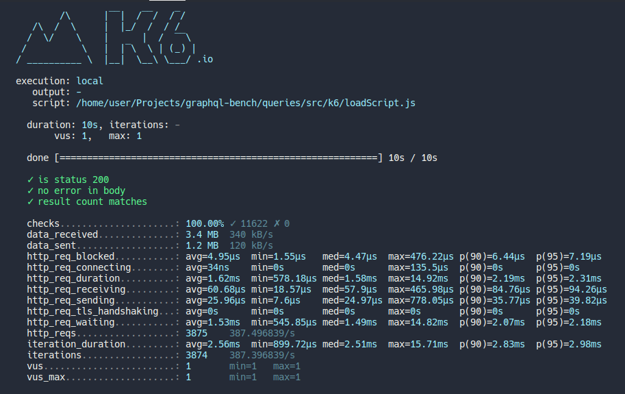This screenshot has width=625, height=394.
Task: Click http_req_waiting 'avg=1.53ms' value
Action: (x=213, y=322)
